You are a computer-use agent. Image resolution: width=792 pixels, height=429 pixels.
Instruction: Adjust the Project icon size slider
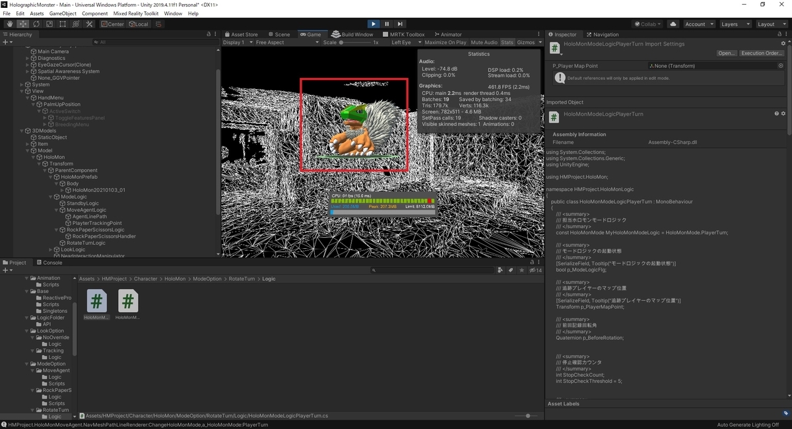tap(527, 416)
